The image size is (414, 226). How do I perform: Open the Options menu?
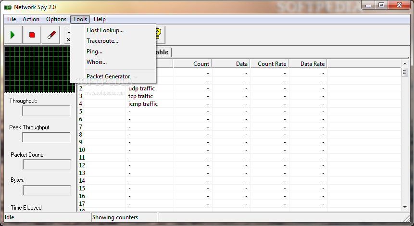click(x=56, y=19)
